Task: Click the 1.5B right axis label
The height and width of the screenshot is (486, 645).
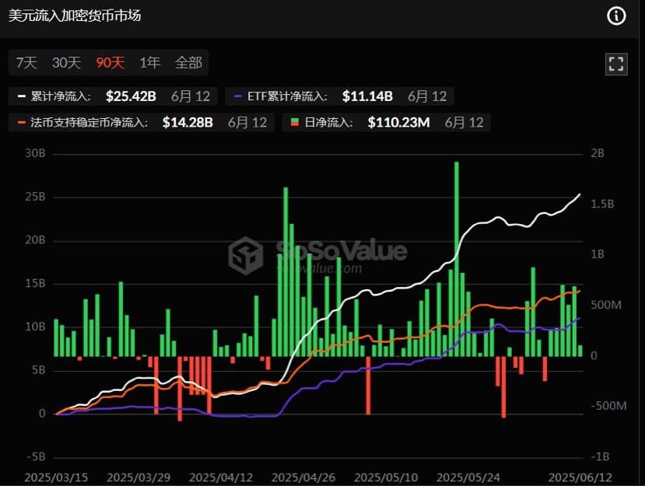Action: (x=603, y=204)
